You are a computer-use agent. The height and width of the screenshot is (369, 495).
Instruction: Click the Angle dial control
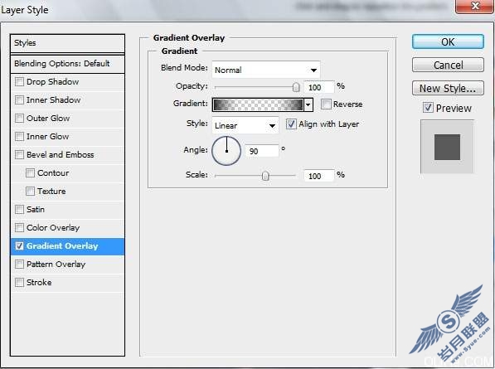point(226,151)
